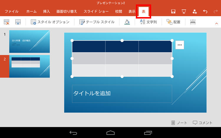This screenshot has height=138, width=221.
Task: Open the ファイル menu
Action: point(11,12)
